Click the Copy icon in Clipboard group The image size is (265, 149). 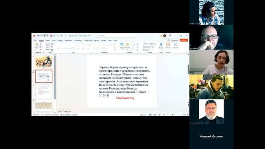pyautogui.click(x=40, y=47)
